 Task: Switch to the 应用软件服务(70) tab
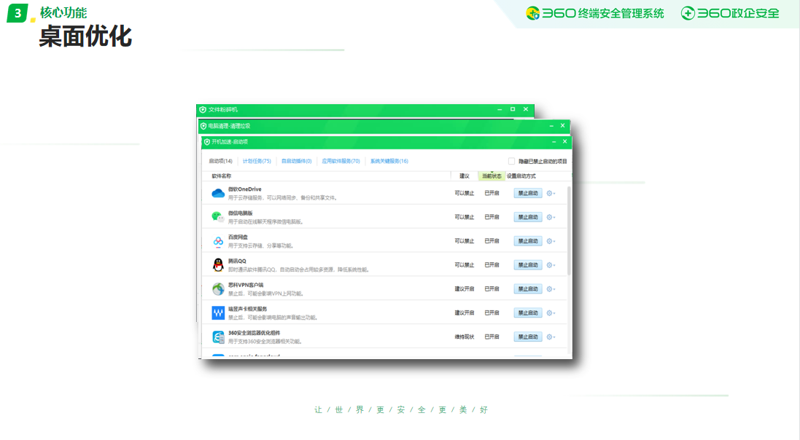click(x=341, y=161)
